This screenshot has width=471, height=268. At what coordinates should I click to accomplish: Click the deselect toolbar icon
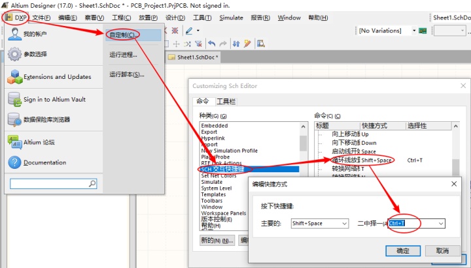(x=187, y=44)
